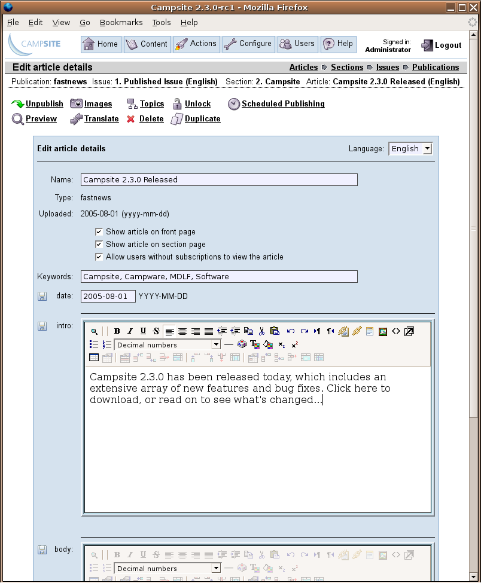Open Scheduled Publishing
Viewport: 481px width, 583px height.
[x=283, y=103]
